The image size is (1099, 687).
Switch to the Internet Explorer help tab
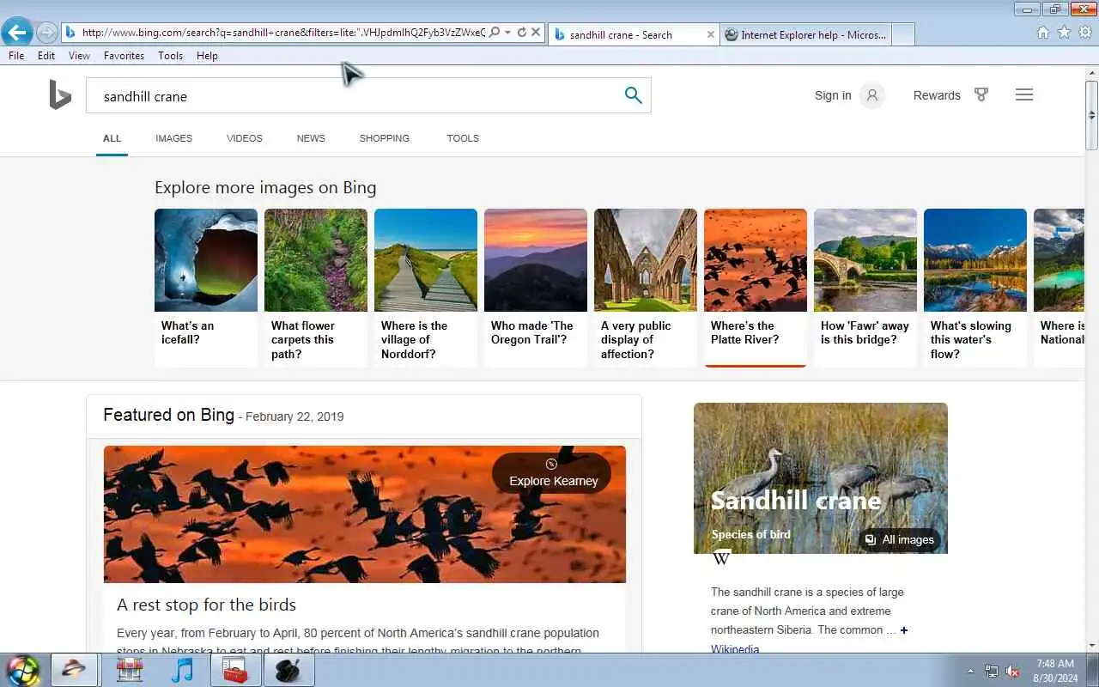[x=805, y=34]
